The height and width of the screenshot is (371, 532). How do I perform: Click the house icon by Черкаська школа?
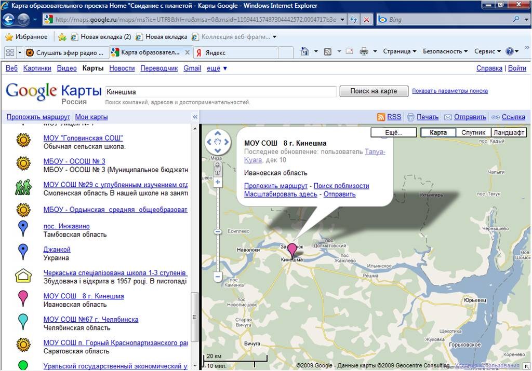click(x=23, y=276)
